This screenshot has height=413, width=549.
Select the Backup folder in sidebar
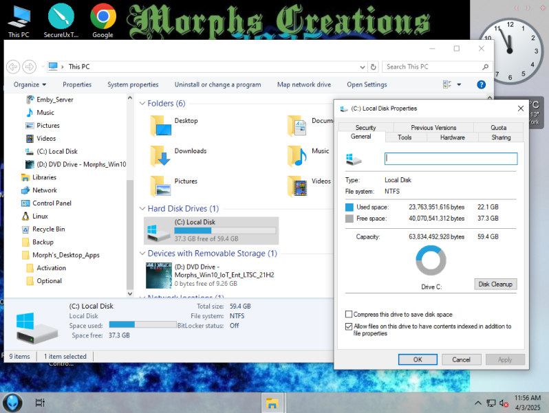(37, 242)
